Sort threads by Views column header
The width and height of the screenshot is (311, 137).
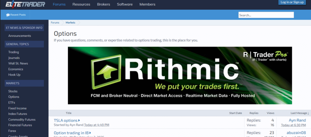[x=271, y=113]
